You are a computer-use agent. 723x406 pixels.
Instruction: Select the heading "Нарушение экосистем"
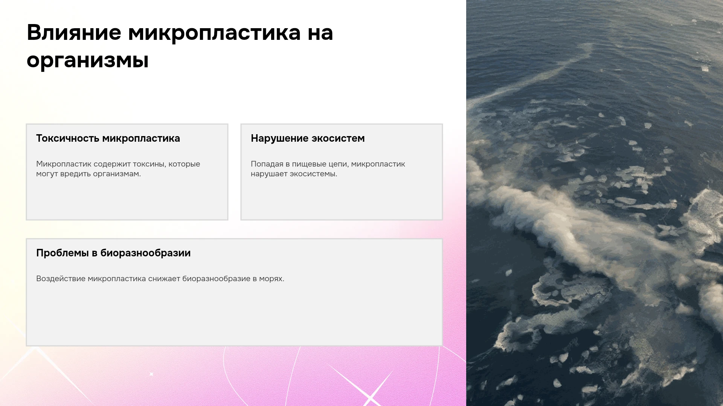tap(308, 138)
